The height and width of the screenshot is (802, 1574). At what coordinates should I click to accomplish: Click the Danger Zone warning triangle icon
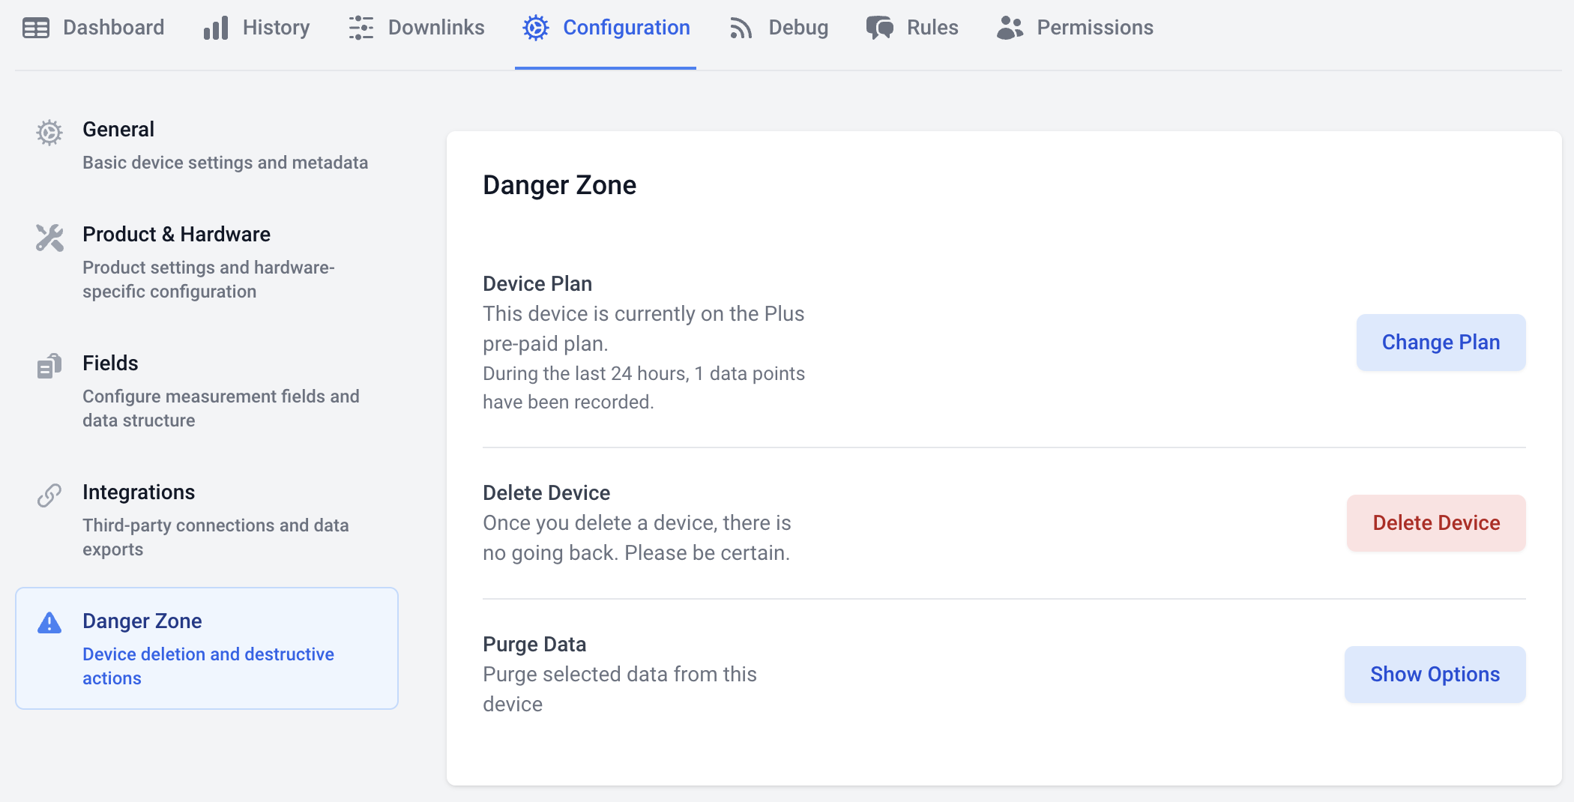[49, 623]
